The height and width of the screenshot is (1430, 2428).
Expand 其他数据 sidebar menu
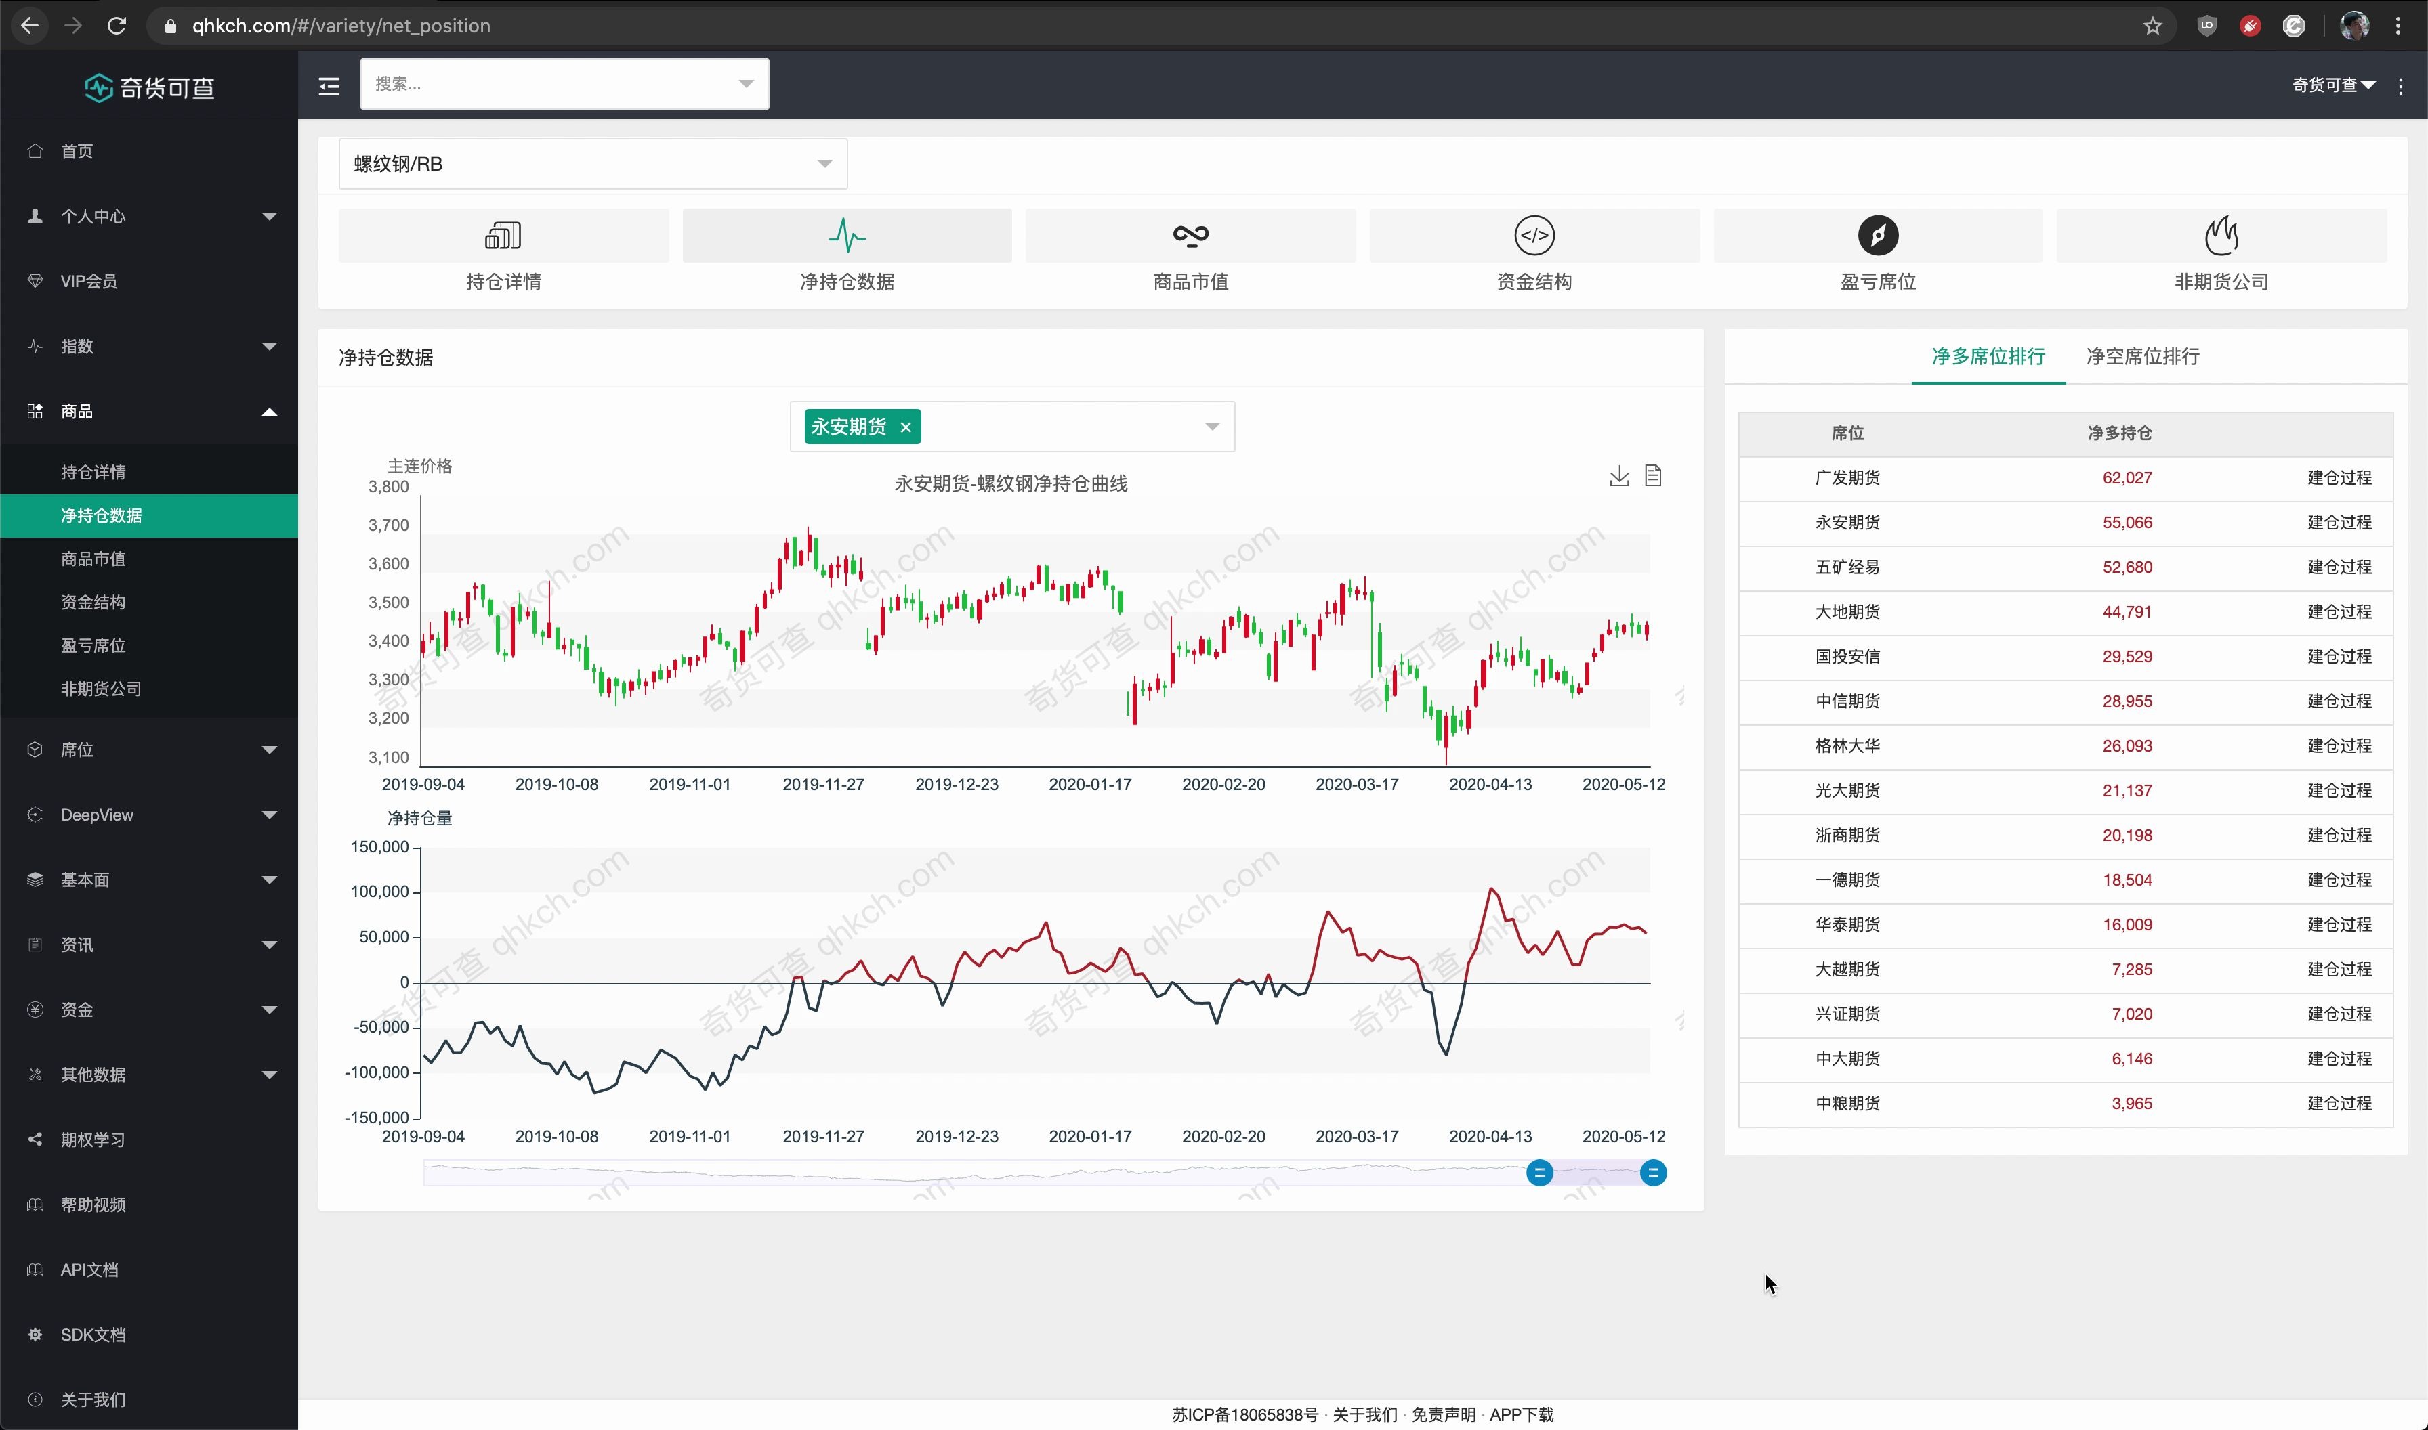click(150, 1075)
